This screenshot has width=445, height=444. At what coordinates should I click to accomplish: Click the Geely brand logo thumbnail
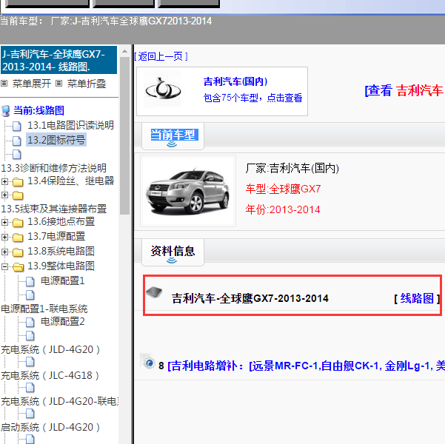[163, 89]
